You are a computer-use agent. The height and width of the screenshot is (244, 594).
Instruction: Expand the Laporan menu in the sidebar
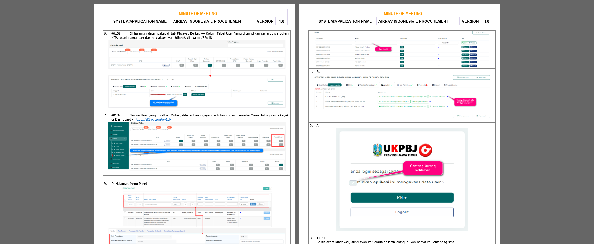point(118,163)
